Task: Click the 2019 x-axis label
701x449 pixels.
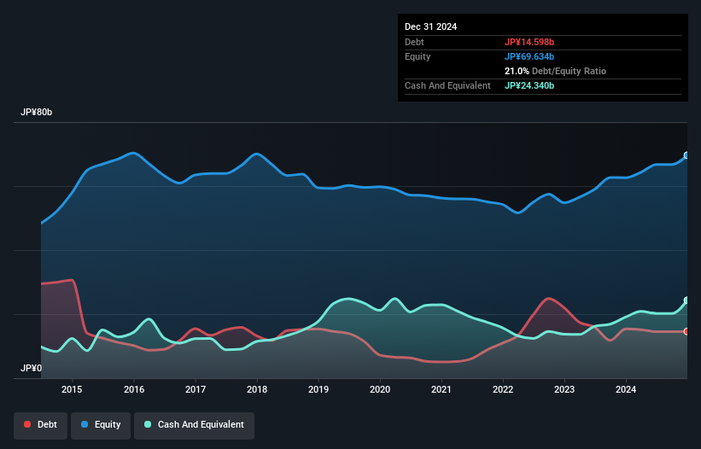Action: [318, 389]
